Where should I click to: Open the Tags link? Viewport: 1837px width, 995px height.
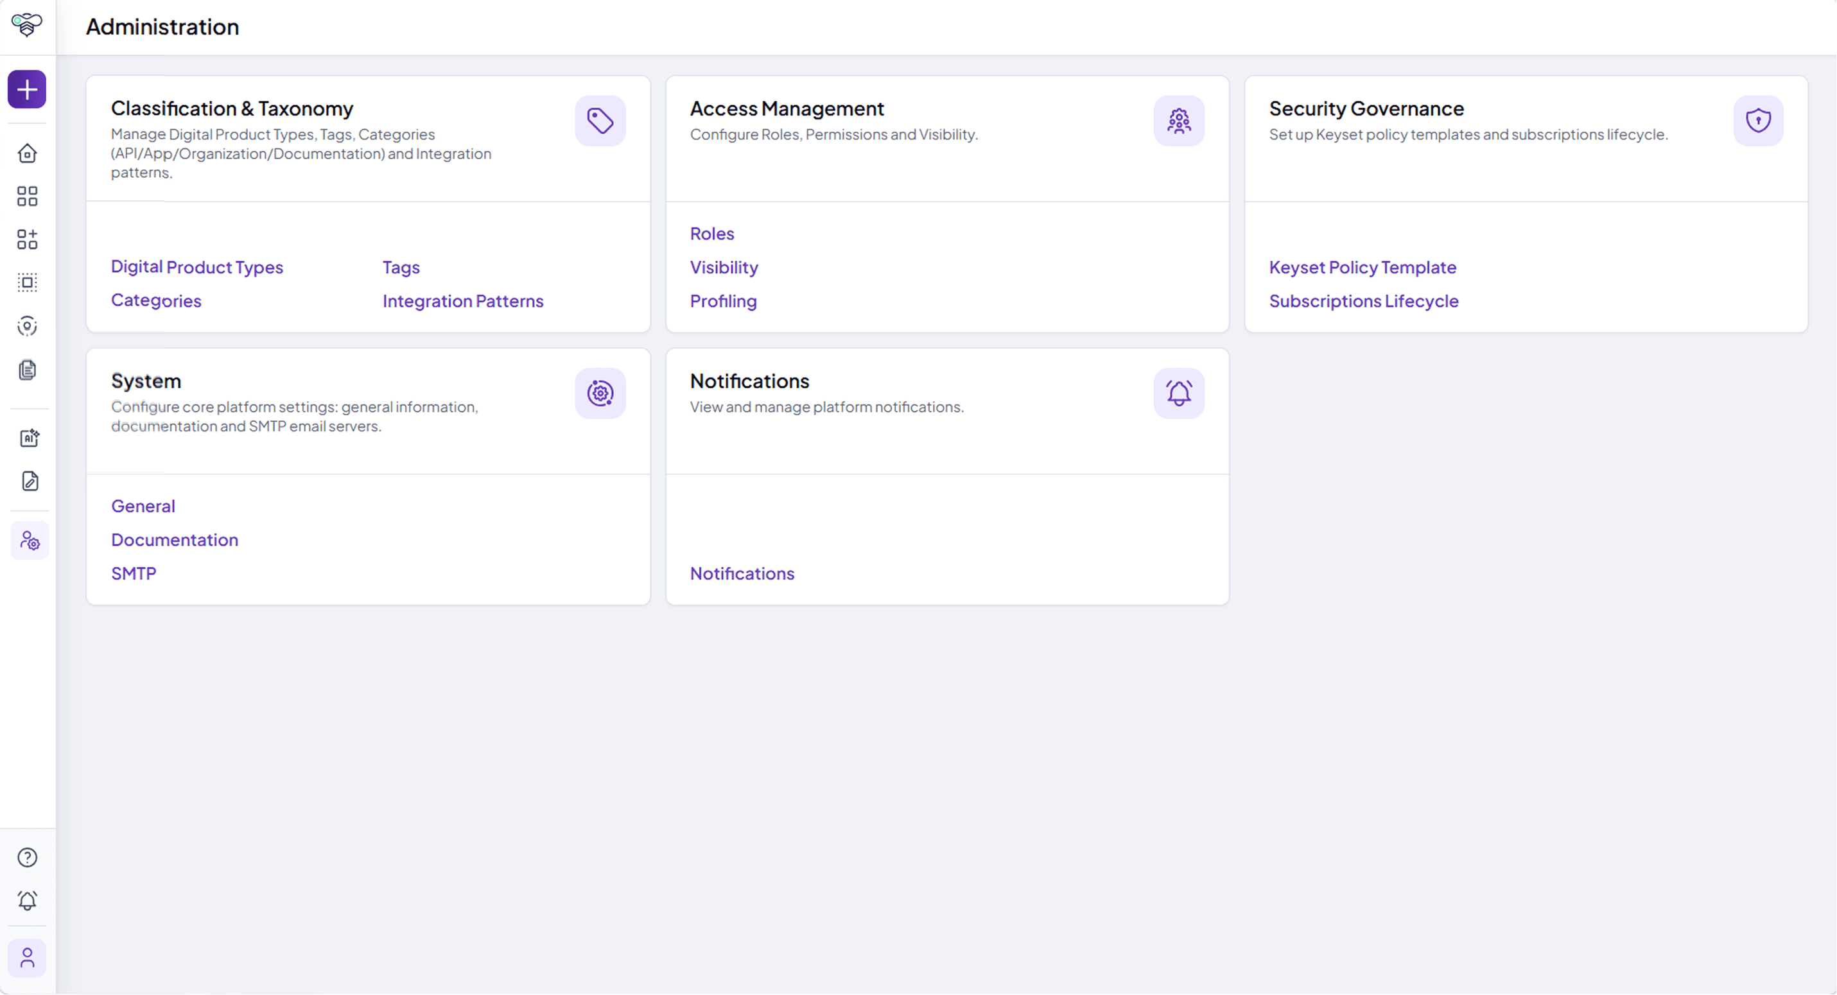401,267
